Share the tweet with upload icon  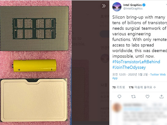pos(162,96)
